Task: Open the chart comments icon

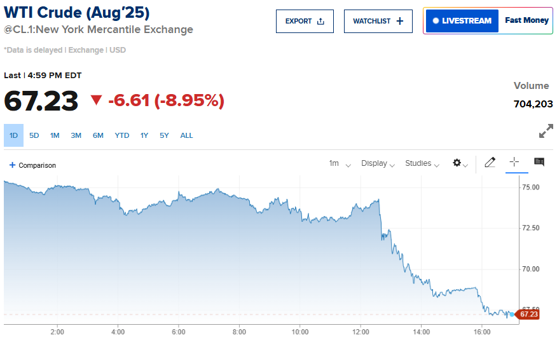Action: click(539, 163)
